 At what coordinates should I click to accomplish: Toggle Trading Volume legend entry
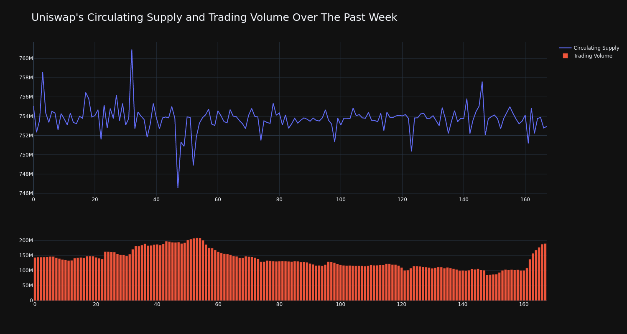tap(587, 56)
